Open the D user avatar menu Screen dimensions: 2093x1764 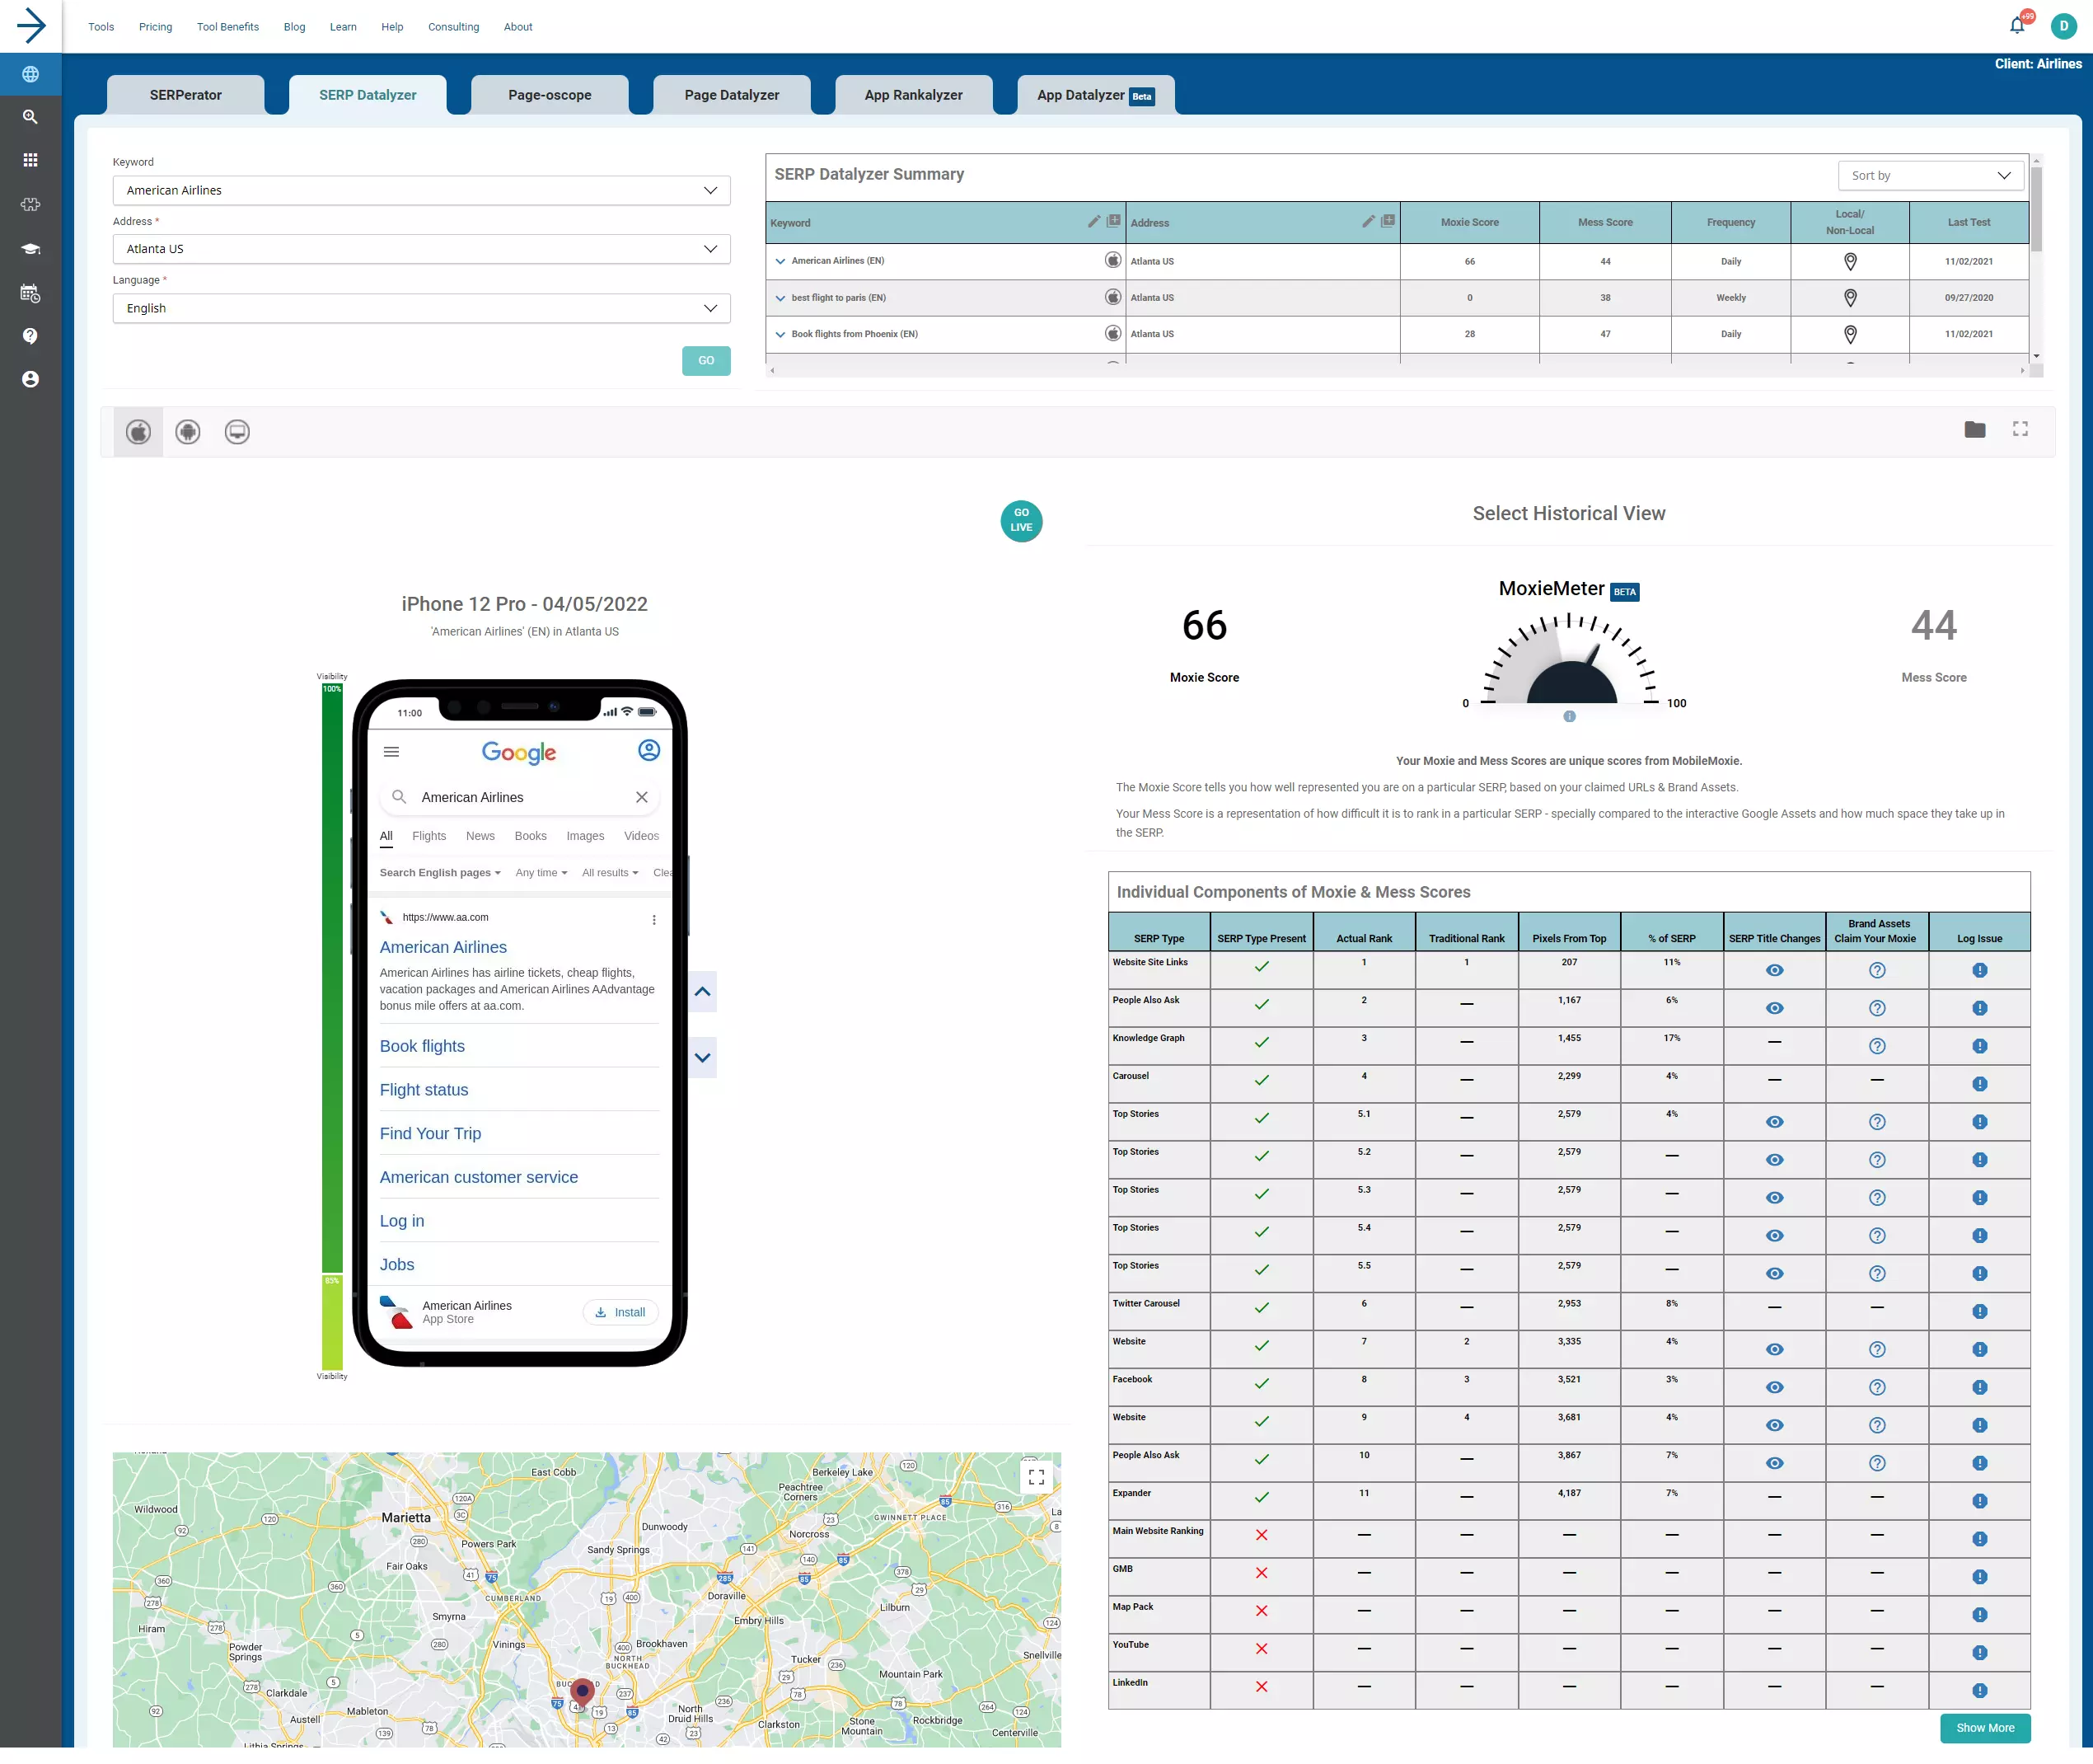[2064, 26]
